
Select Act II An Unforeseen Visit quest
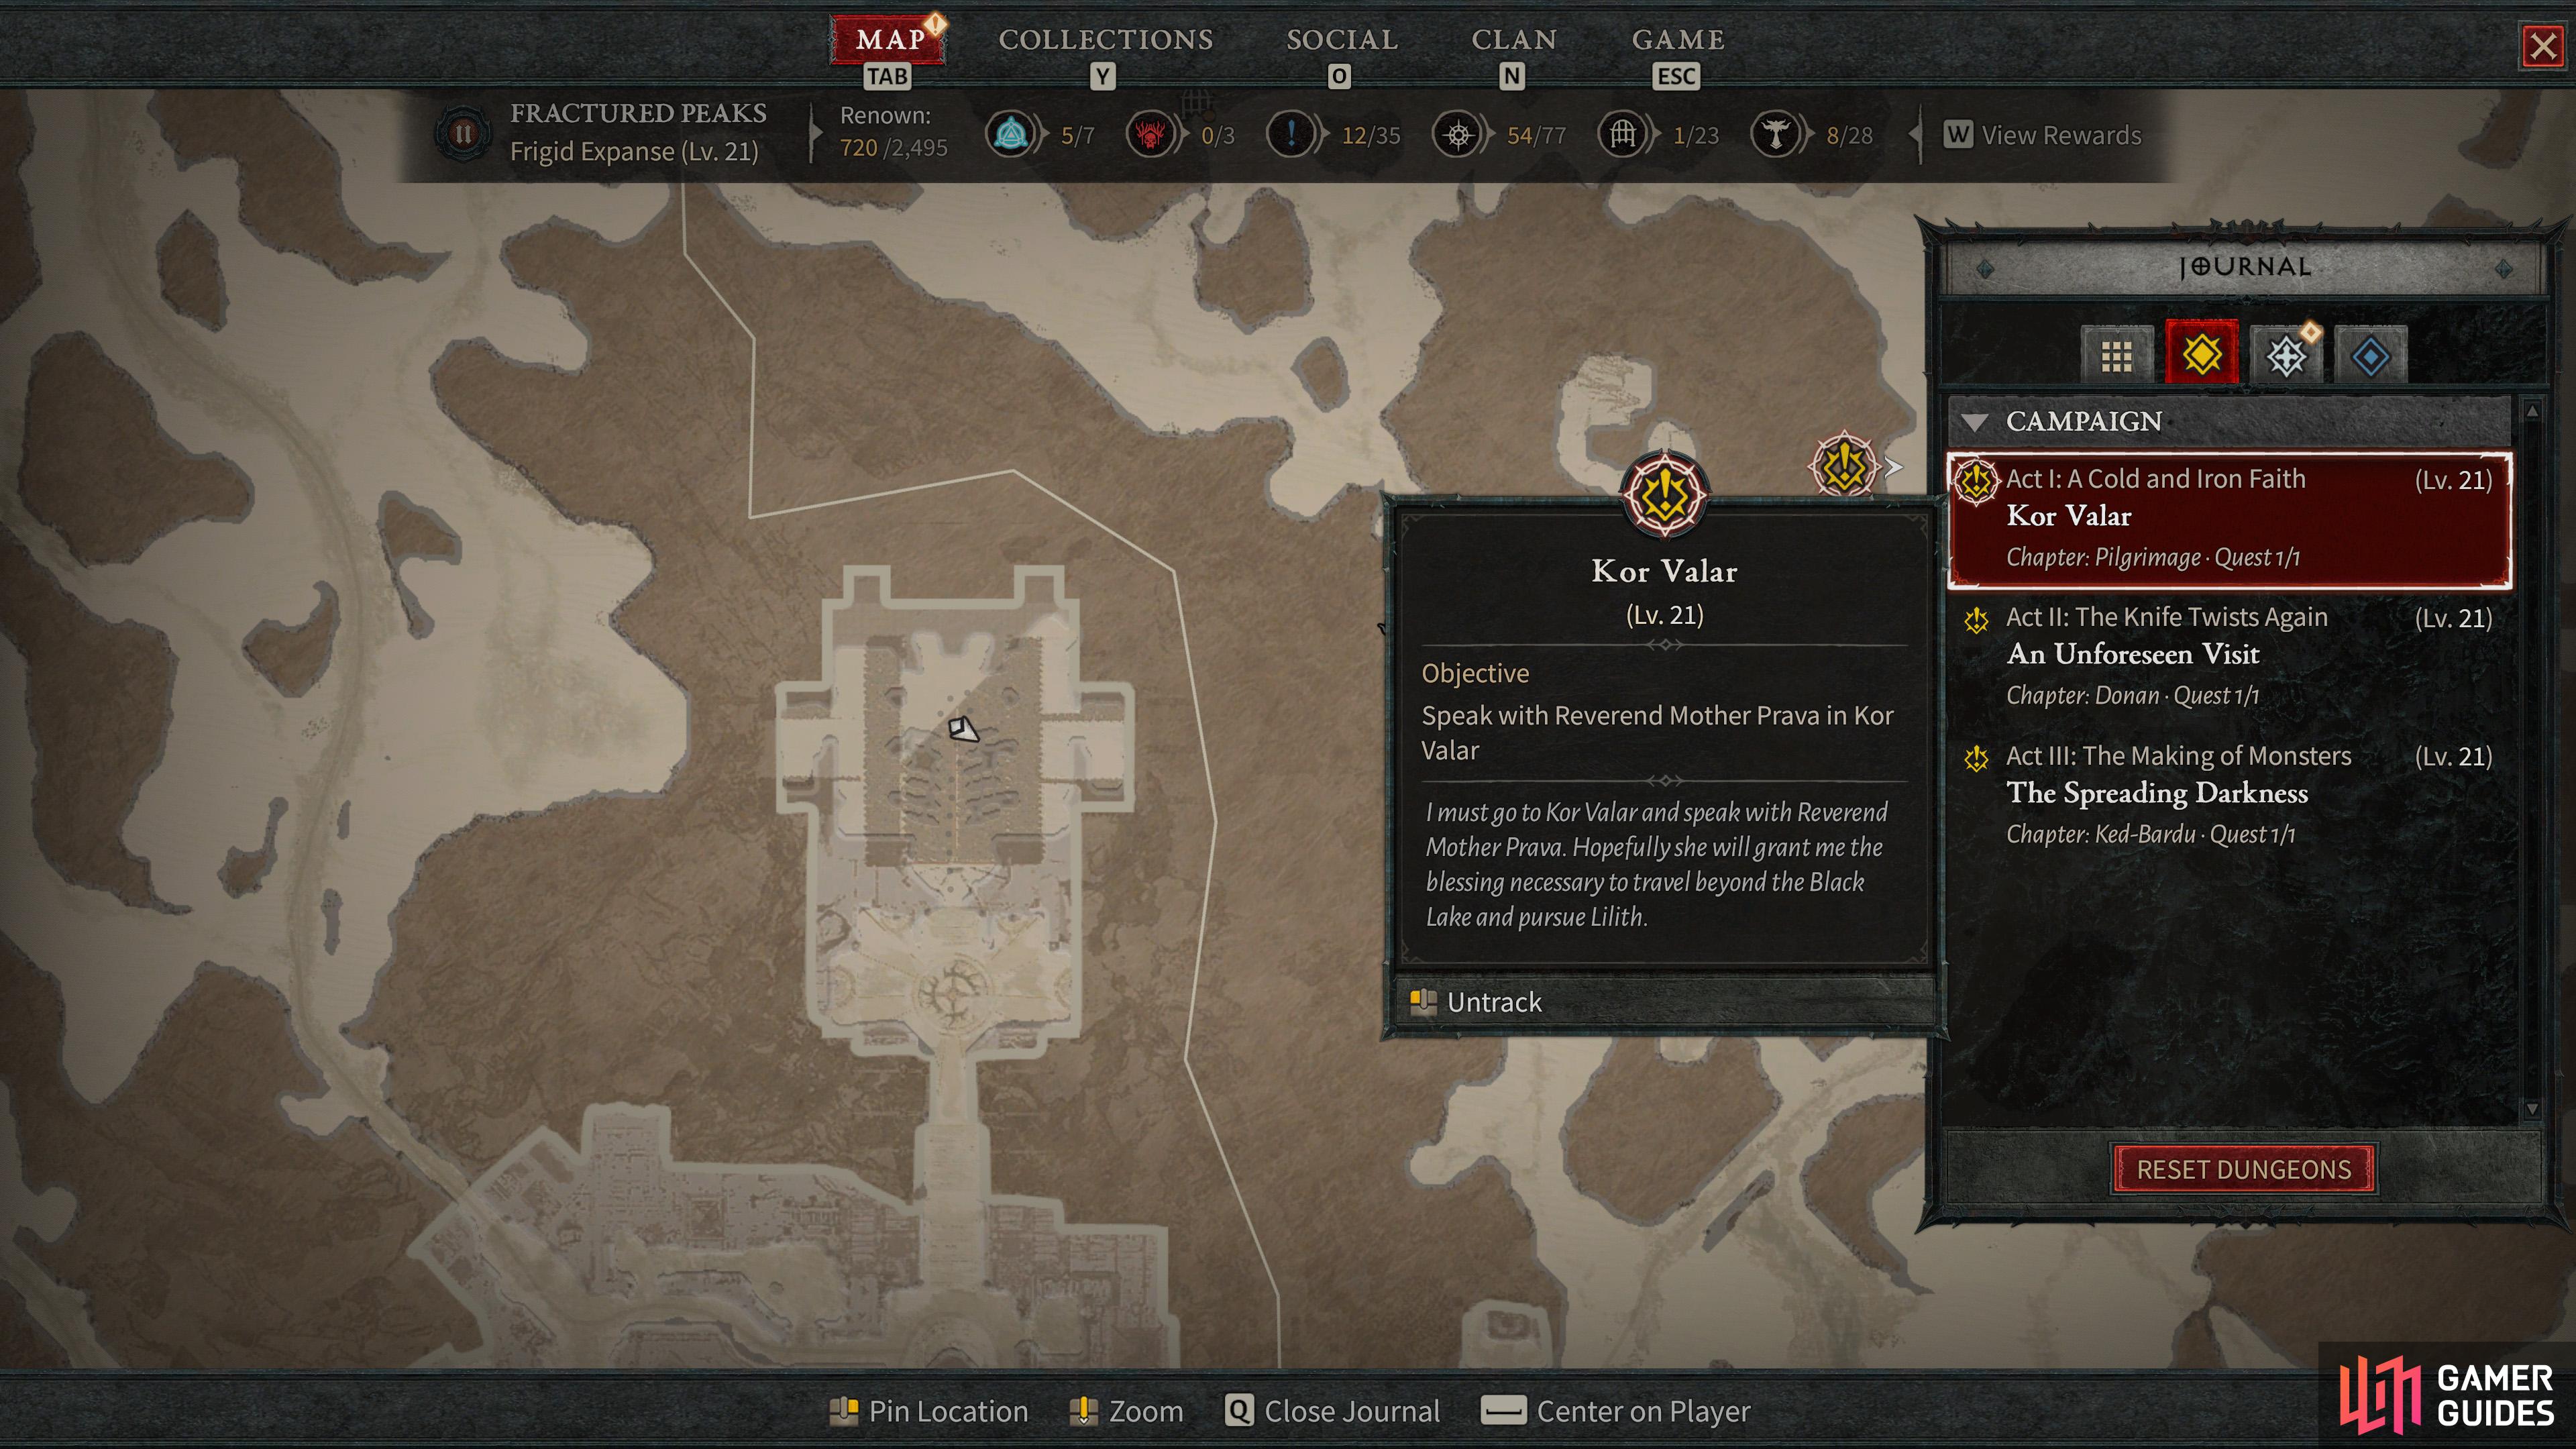[2229, 656]
